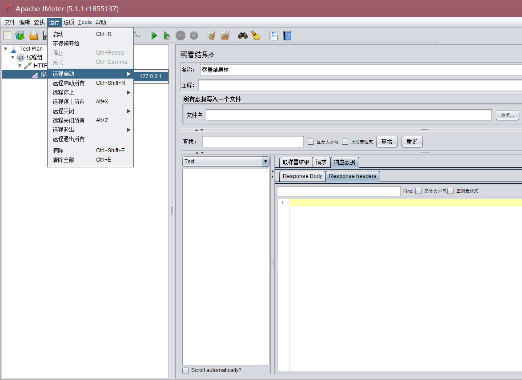522x380 pixels.
Task: Switch to the 响应数据 tab
Action: pyautogui.click(x=345, y=162)
